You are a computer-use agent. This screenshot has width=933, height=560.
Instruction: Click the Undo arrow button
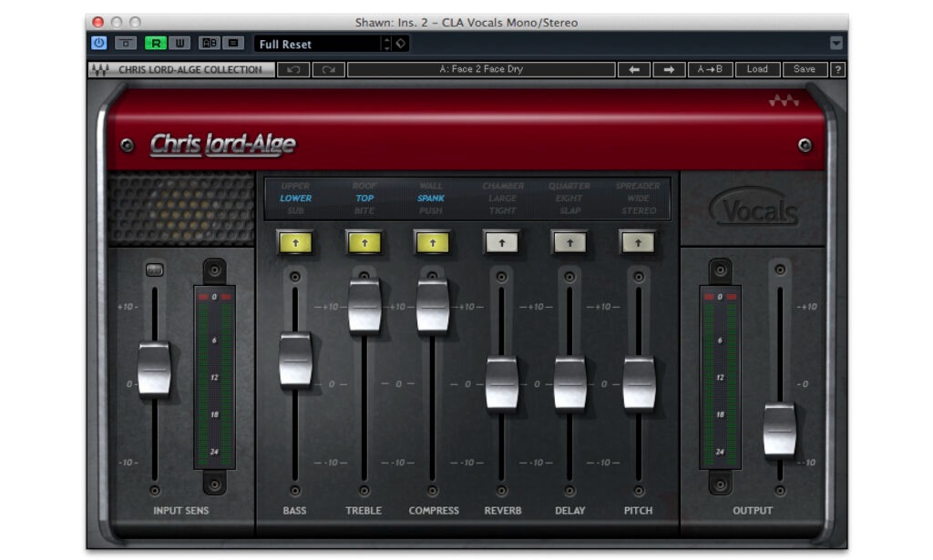293,69
